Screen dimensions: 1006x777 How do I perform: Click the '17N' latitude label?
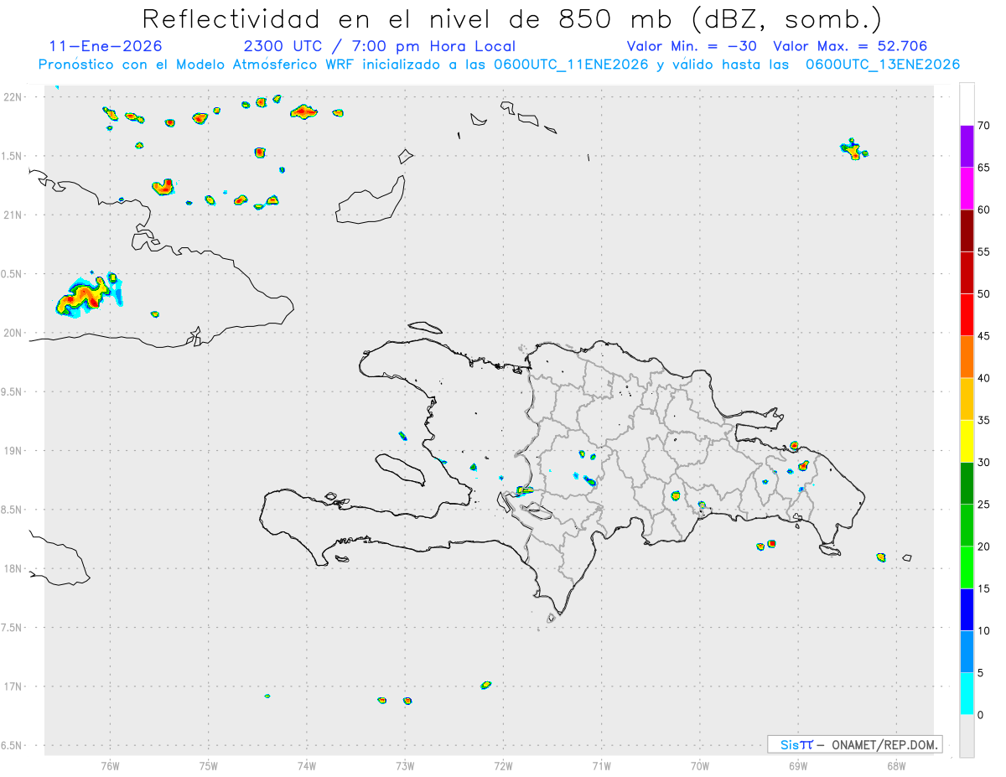[x=14, y=686]
